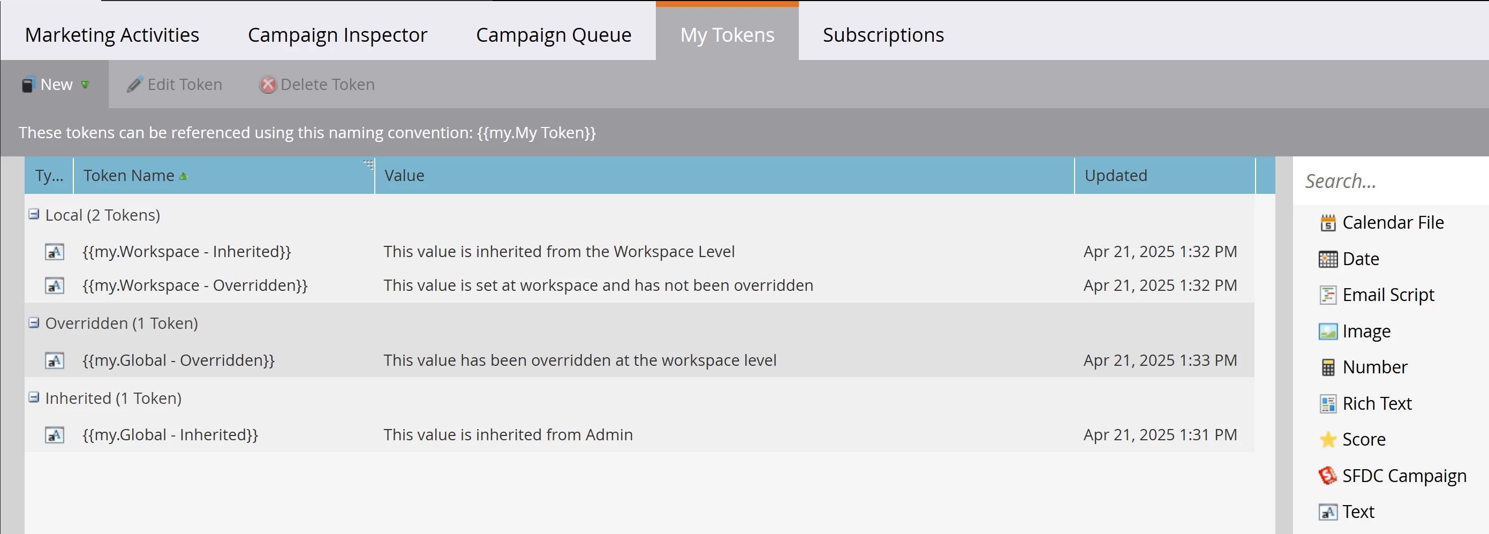Select the Number token calculator icon
The width and height of the screenshot is (1489, 534).
[x=1328, y=367]
